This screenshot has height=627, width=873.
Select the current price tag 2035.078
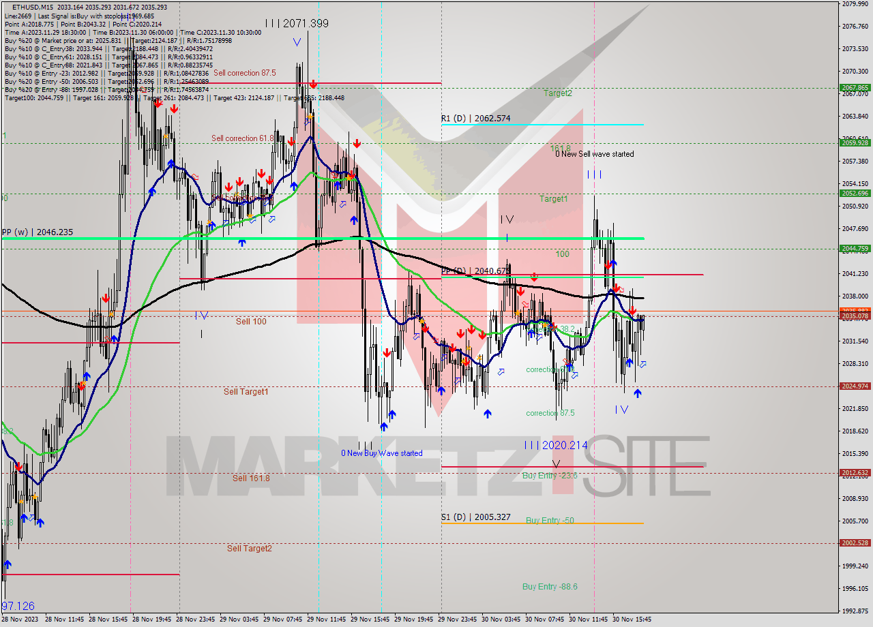855,316
